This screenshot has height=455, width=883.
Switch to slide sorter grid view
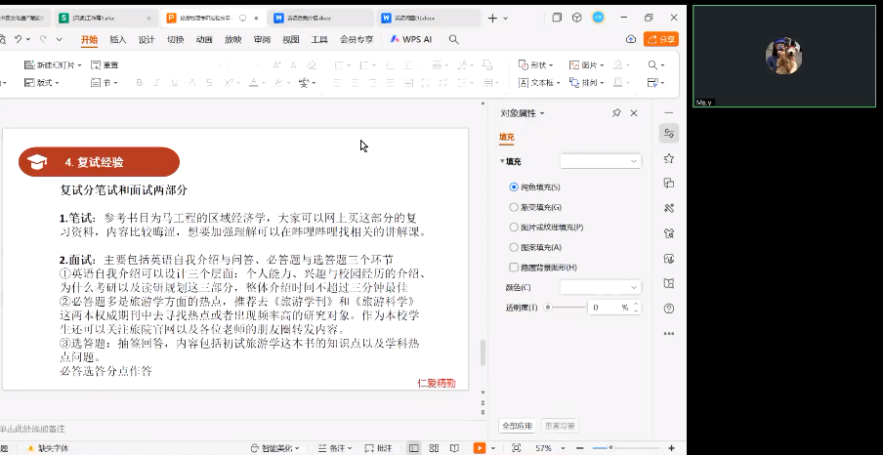click(434, 447)
